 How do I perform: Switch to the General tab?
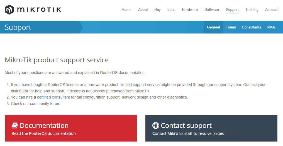pos(213,27)
